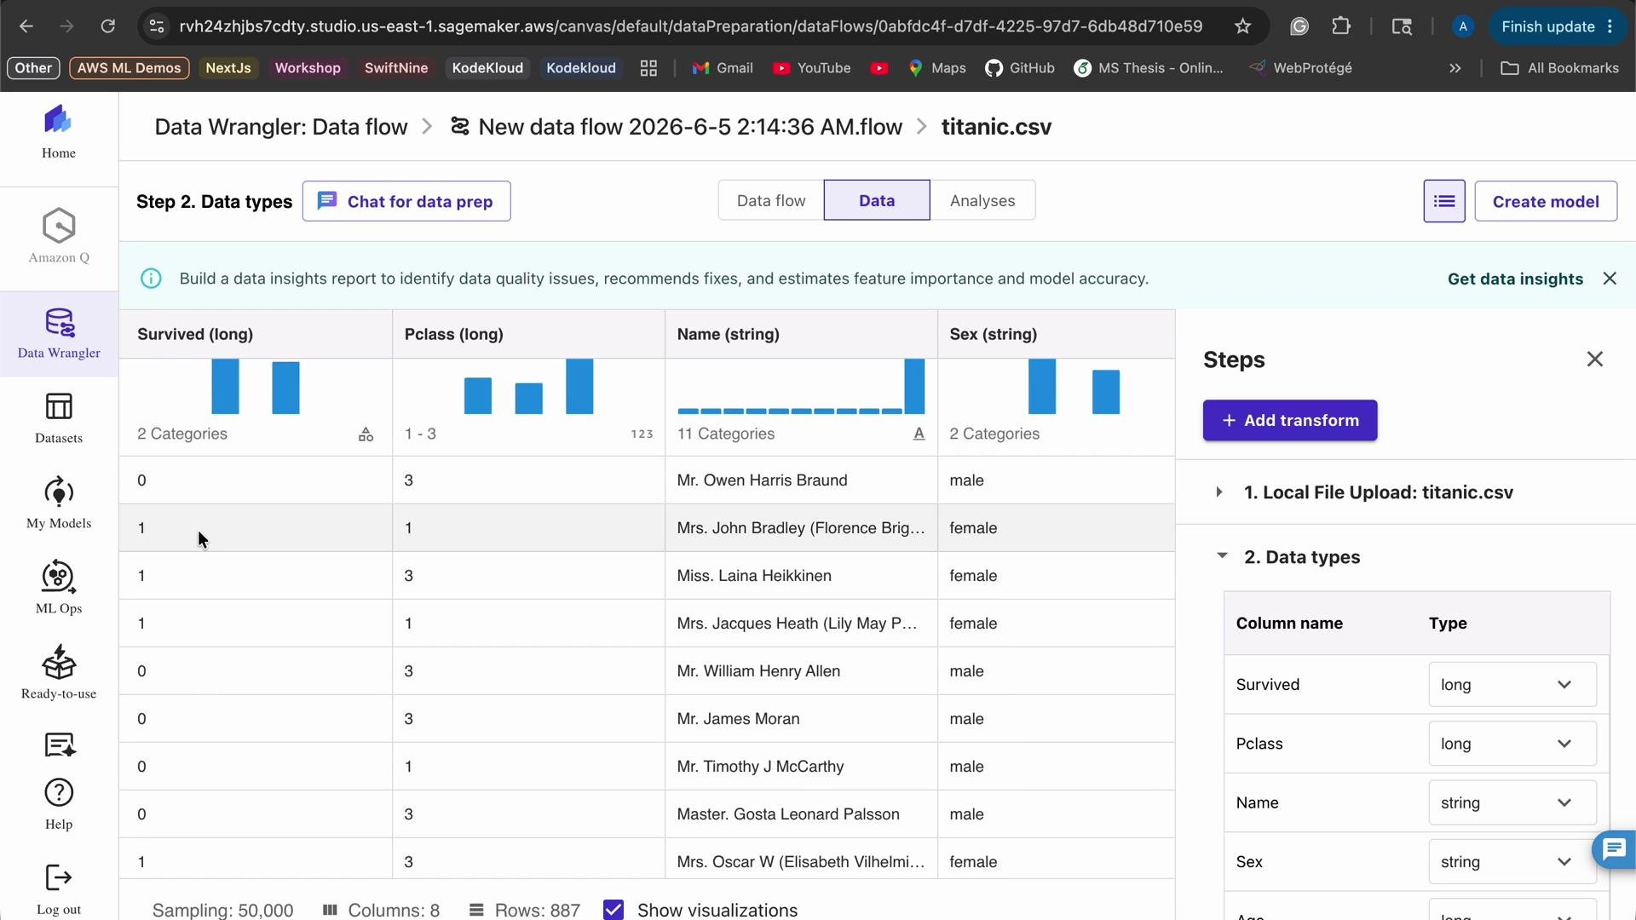Click the list view steps icon

coord(1443,201)
